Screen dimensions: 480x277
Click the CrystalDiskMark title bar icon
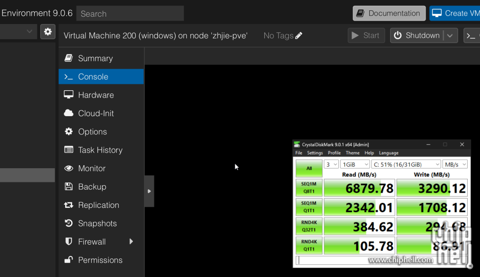click(297, 145)
